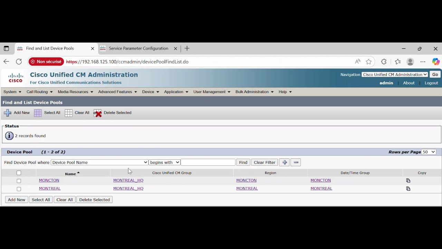Click the Logout link
Viewport: 442px width, 249px height.
coord(431,83)
